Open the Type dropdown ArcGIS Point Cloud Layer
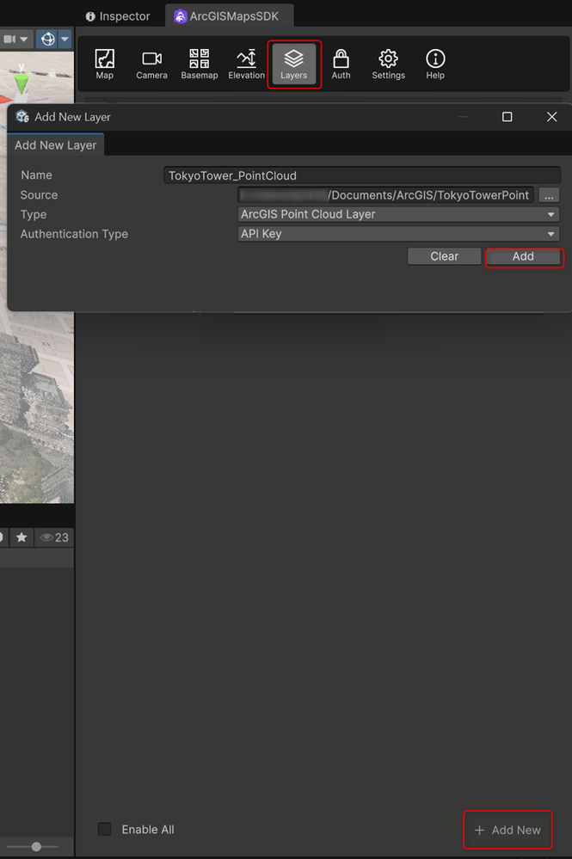Screen dimensions: 572x859 [x=398, y=214]
